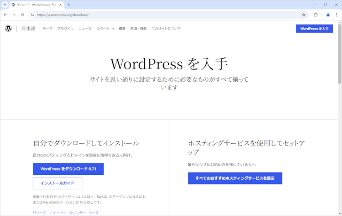This screenshot has height=216, width=342.
Task: Minimize the browser window
Action: tap(315, 5)
